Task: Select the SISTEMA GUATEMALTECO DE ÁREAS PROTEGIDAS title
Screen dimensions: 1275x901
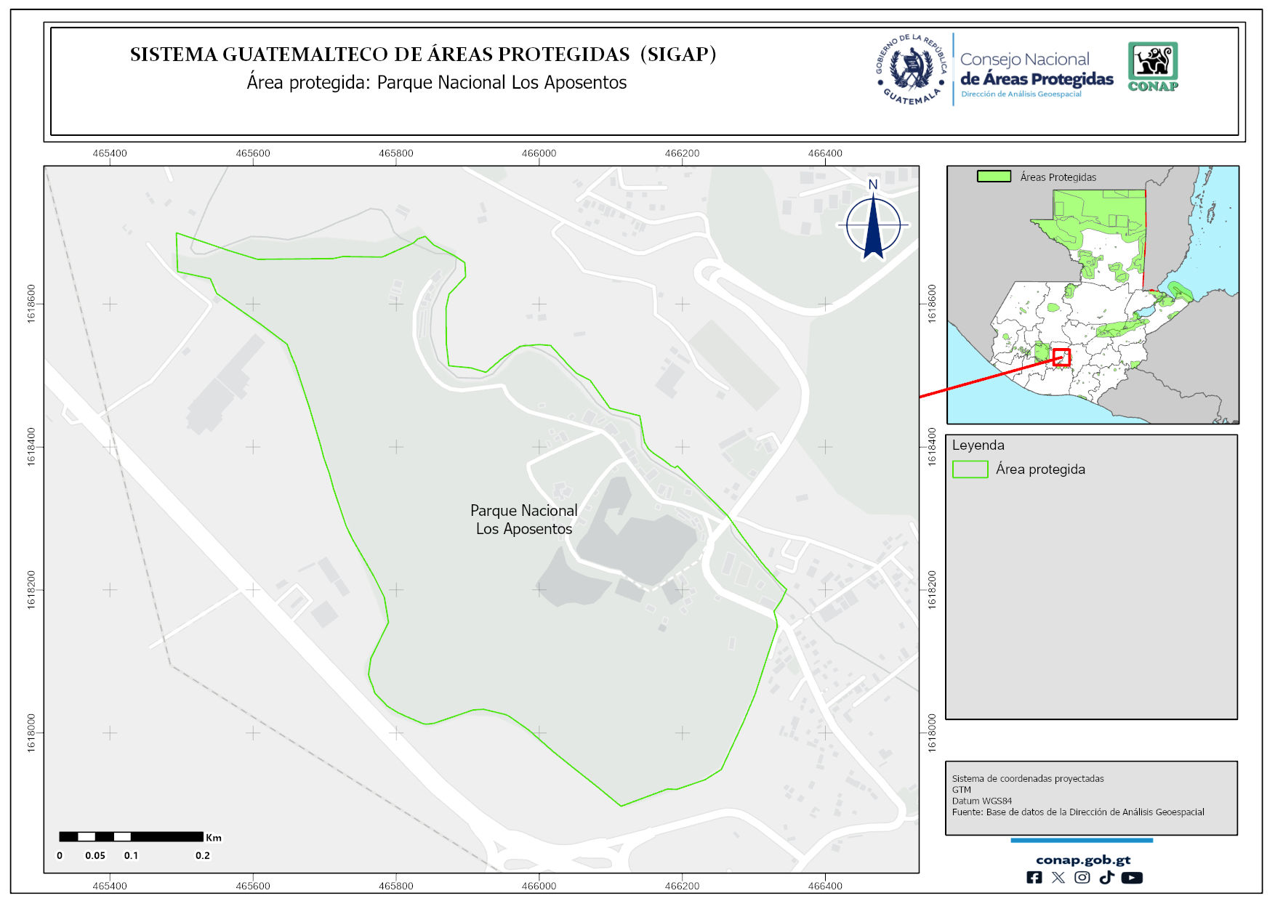Action: pyautogui.click(x=423, y=54)
